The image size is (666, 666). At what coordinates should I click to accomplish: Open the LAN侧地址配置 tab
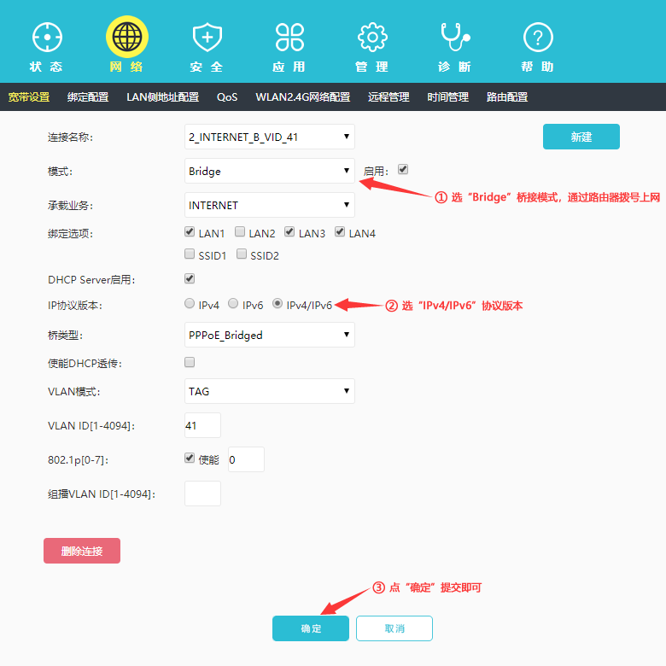click(163, 97)
